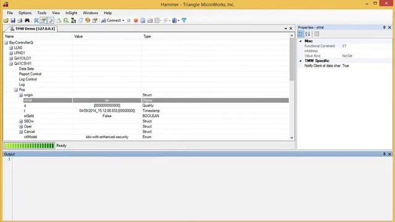Click the network hierarchy toolbar icon
395x222 pixels.
click(73, 20)
